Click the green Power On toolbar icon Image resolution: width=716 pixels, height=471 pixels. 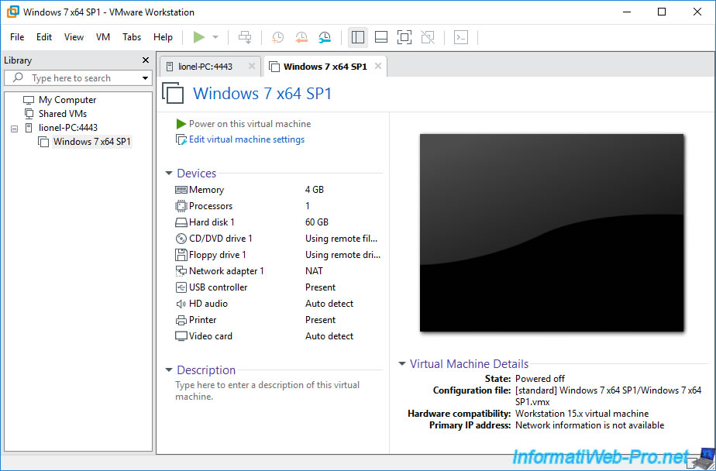[x=198, y=37]
